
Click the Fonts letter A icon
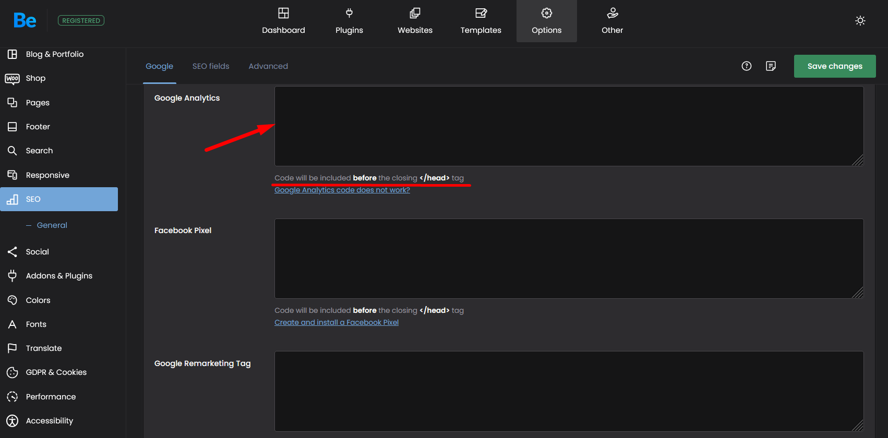pyautogui.click(x=13, y=324)
